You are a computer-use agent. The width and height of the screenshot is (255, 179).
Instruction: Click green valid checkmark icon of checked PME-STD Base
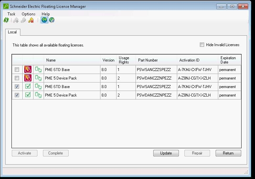click(x=28, y=86)
